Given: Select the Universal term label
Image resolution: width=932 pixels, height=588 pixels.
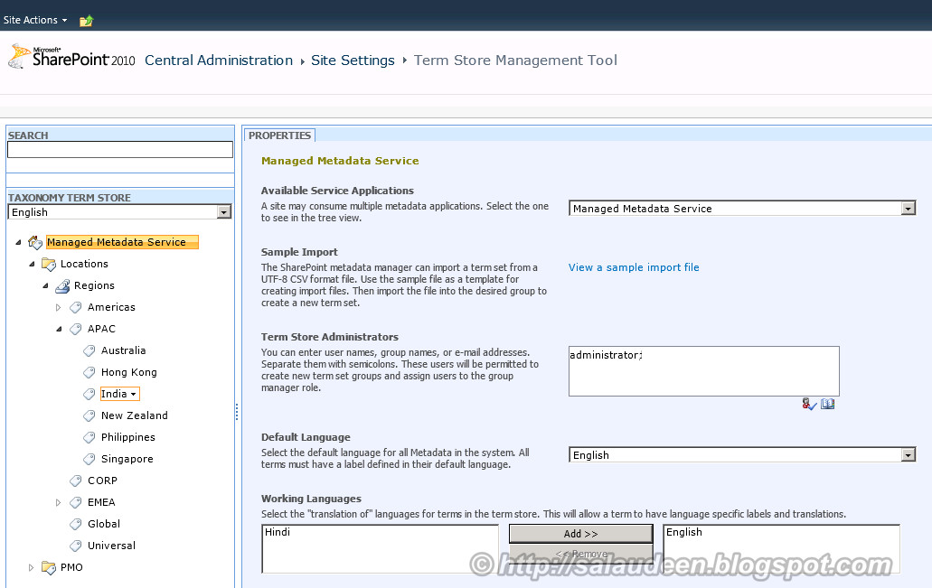Looking at the screenshot, I should coord(112,546).
